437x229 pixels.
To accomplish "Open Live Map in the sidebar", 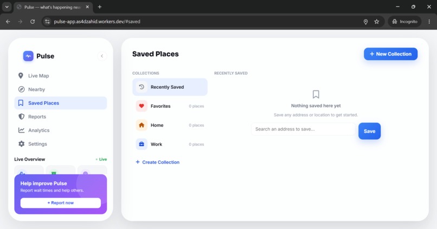I will click(x=61, y=76).
